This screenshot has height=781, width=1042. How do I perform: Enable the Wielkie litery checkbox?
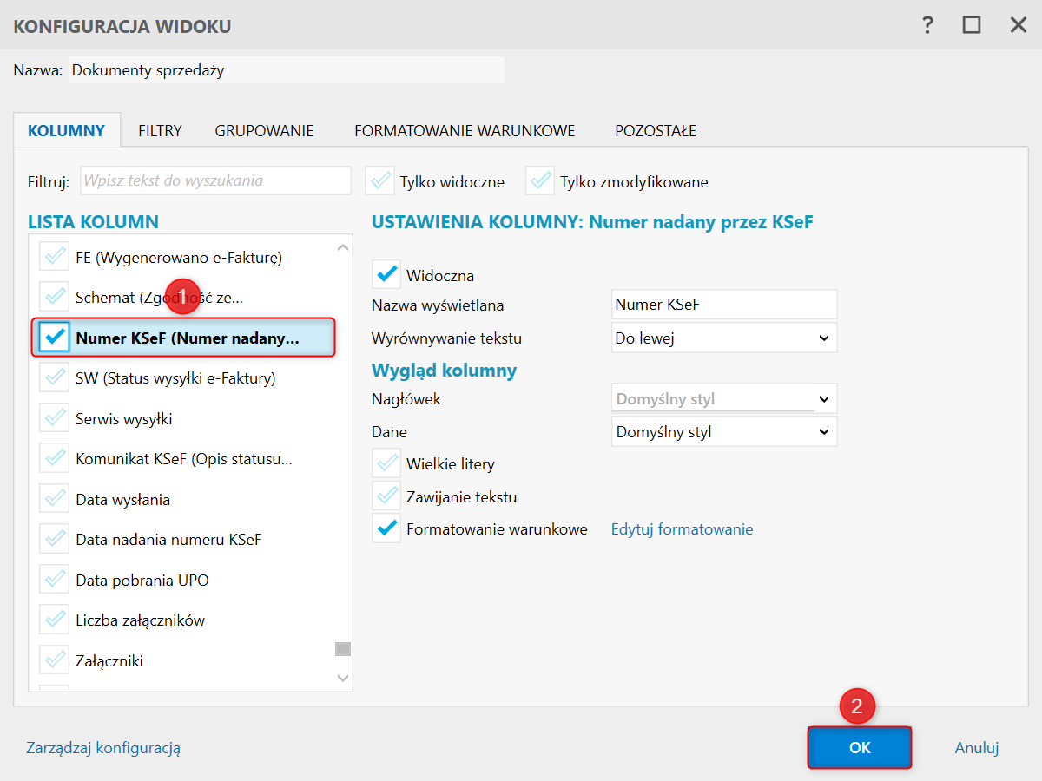[x=386, y=463]
